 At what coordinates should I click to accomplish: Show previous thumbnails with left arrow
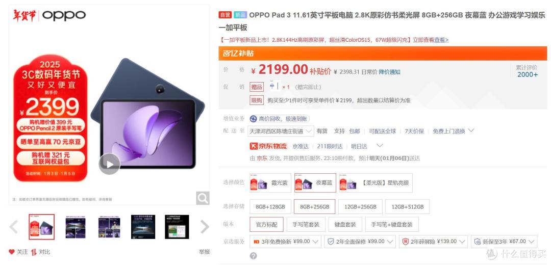[14, 227]
